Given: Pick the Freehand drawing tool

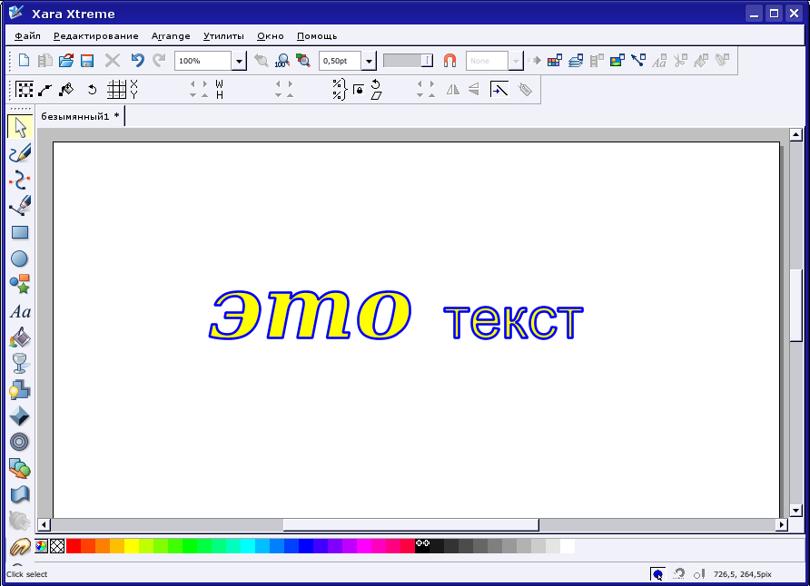Looking at the screenshot, I should click(19, 153).
